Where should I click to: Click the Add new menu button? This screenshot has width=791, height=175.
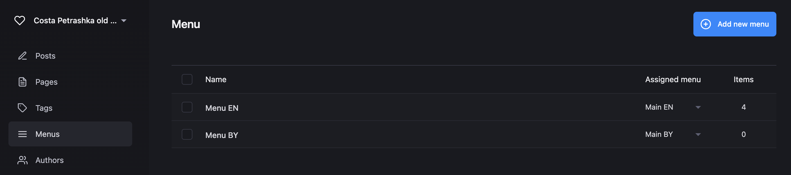coord(734,24)
